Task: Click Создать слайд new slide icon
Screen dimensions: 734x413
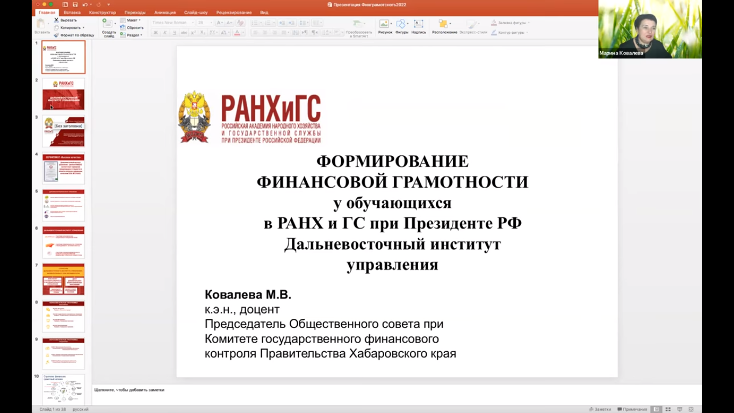Action: 107,24
